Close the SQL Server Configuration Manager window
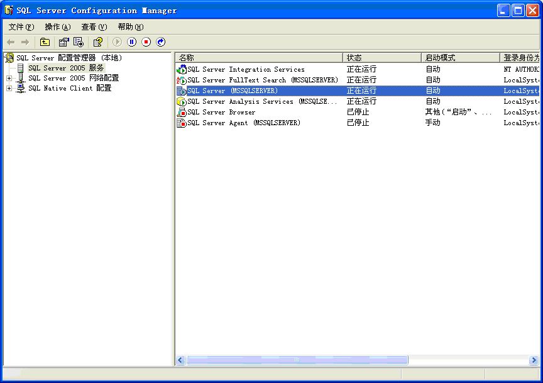 tap(532, 11)
